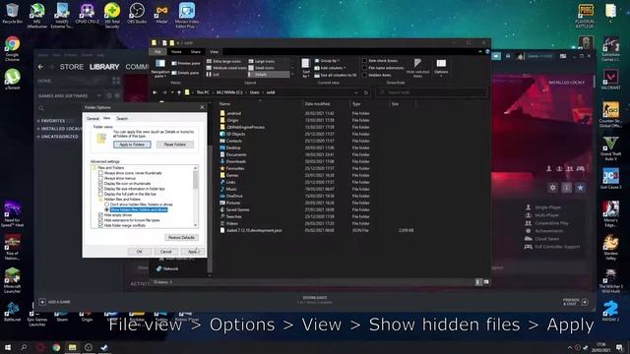Open the Home ribbon tab in Explorer
Image resolution: width=630 pixels, height=354 pixels.
point(176,52)
